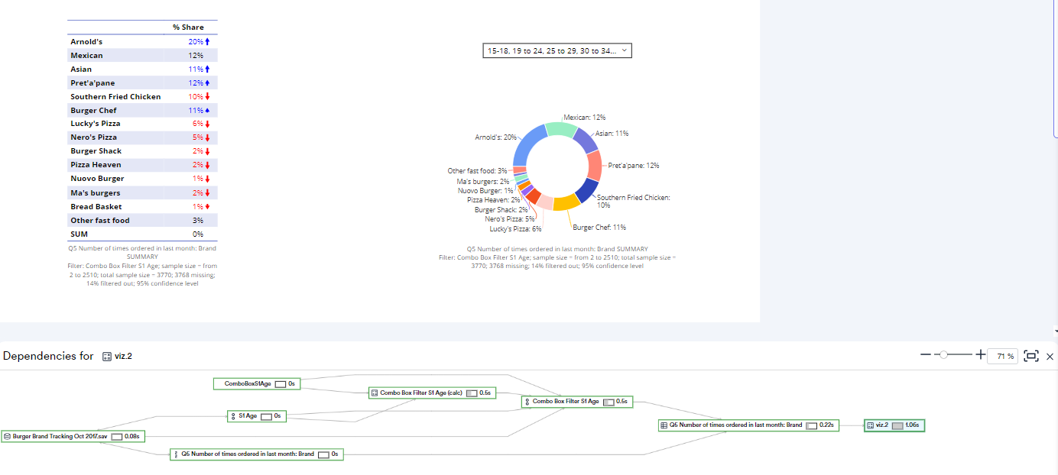Select the Bread Basket row label in table
The width and height of the screenshot is (1058, 475).
click(x=96, y=206)
